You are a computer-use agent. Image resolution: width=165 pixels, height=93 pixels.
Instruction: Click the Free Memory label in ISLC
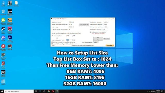55,27
